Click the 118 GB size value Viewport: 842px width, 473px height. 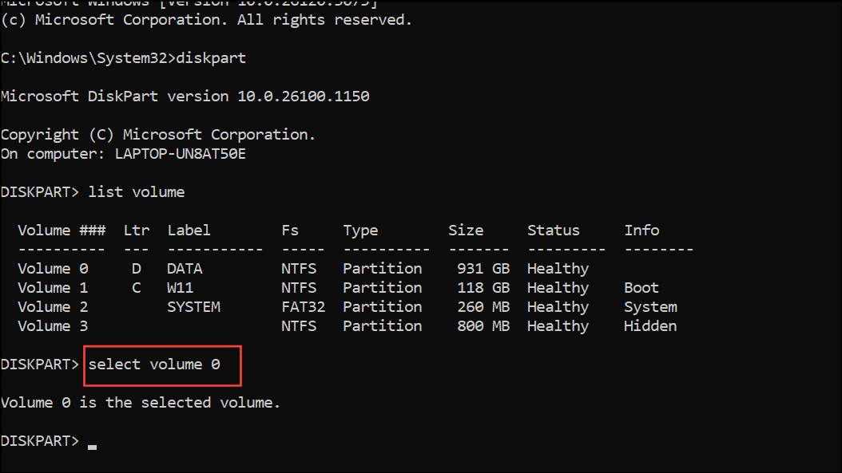[483, 288]
